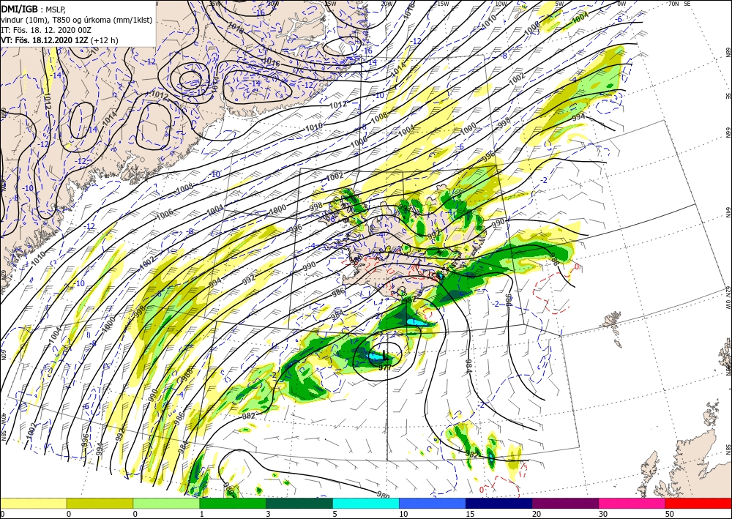The height and width of the screenshot is (519, 732).
Task: Click the navy 15–20 mm legend swatch
Action: click(499, 503)
